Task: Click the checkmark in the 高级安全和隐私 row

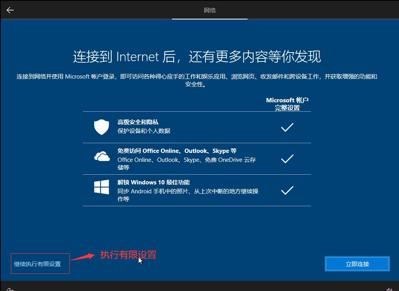Action: [x=287, y=127]
